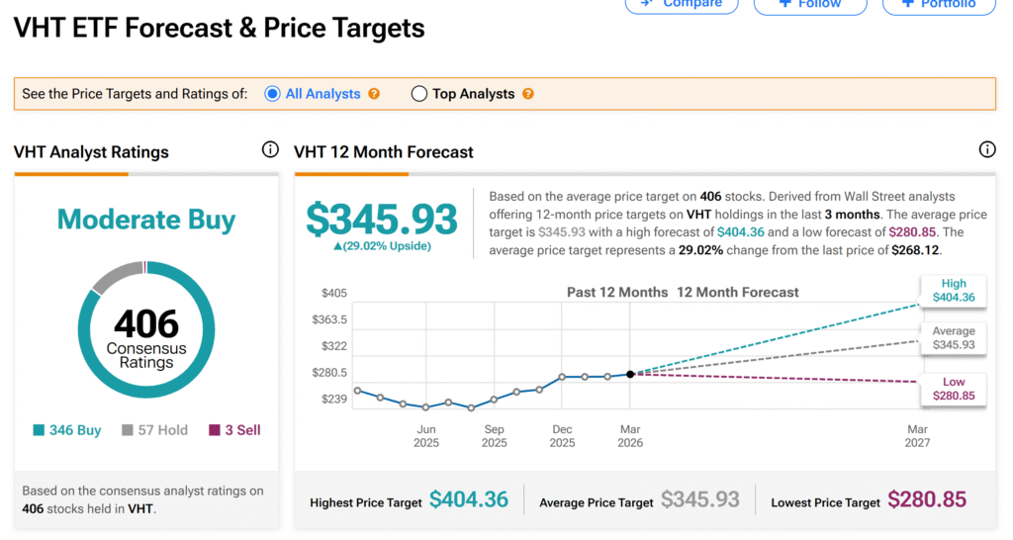Viewport: 1013px width, 540px height.
Task: Click help icon beside All Analysts
Action: [374, 94]
